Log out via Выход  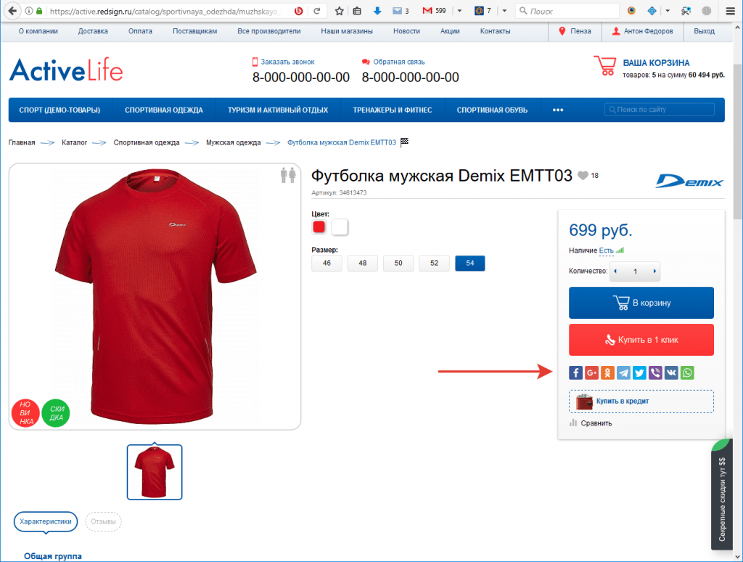coord(704,31)
